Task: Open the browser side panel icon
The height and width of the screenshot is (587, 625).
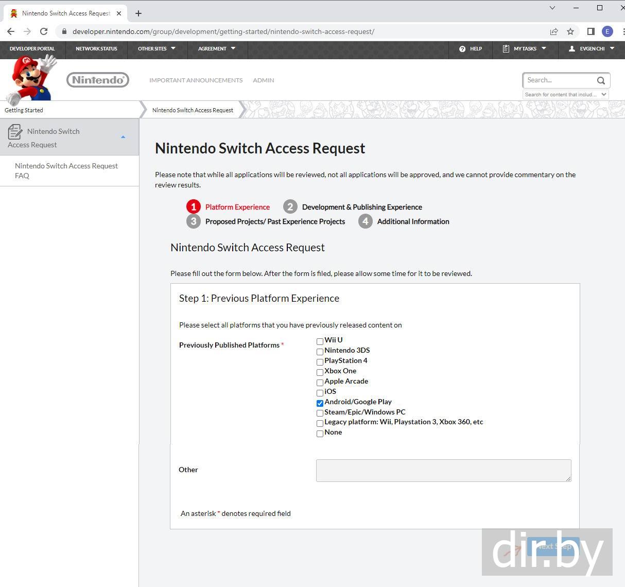Action: pyautogui.click(x=591, y=31)
